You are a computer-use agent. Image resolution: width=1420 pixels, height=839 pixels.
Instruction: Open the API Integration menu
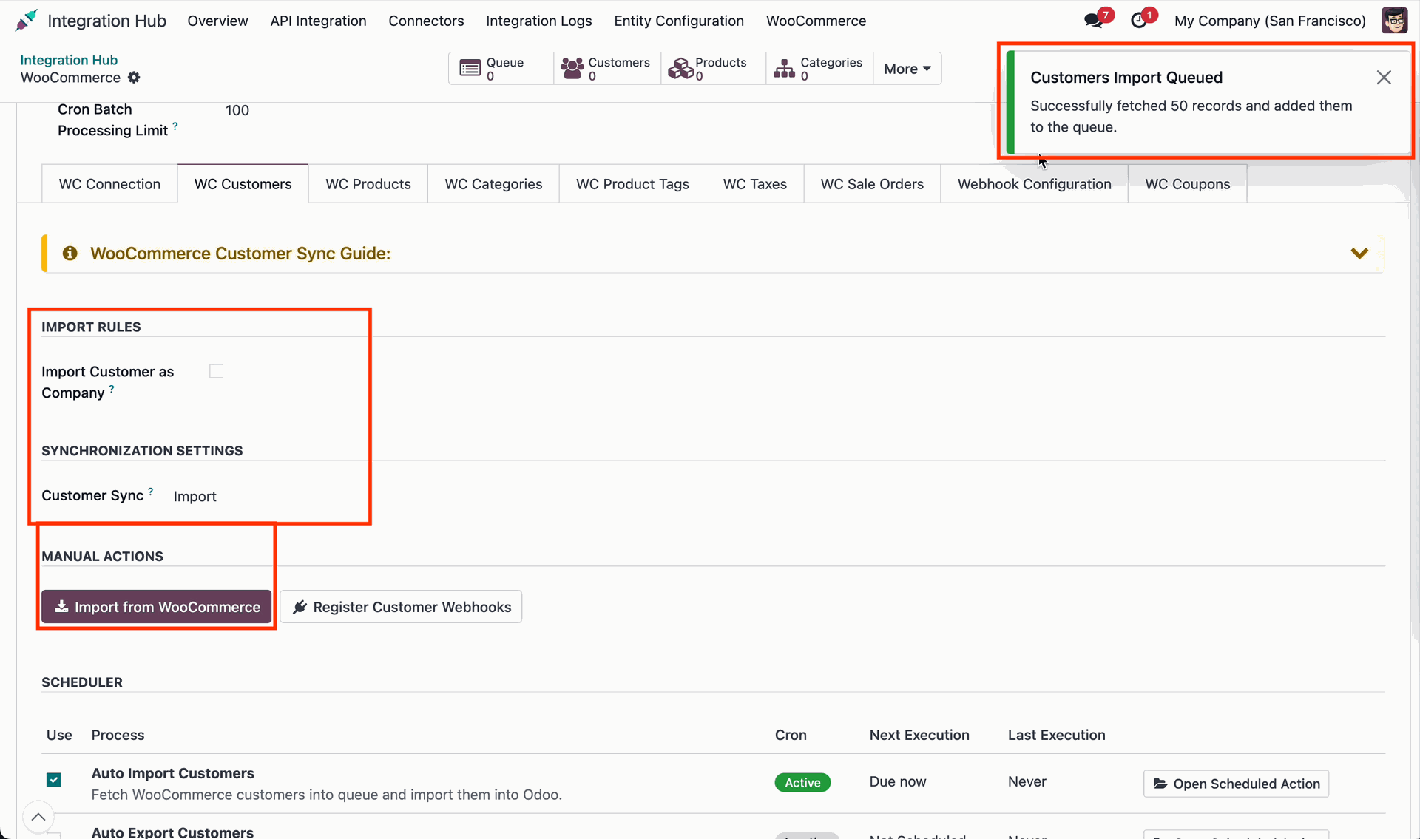point(318,21)
